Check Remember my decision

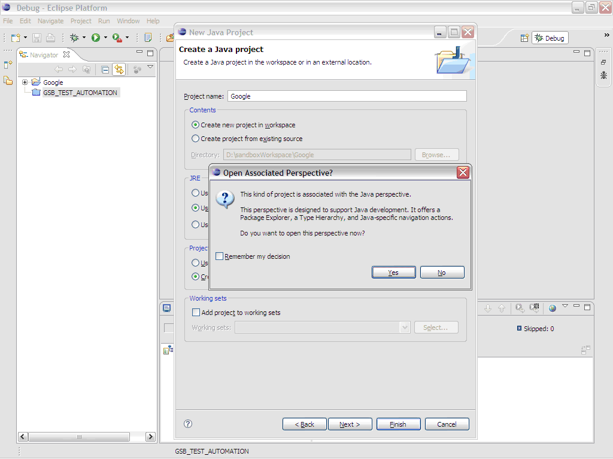click(x=219, y=256)
